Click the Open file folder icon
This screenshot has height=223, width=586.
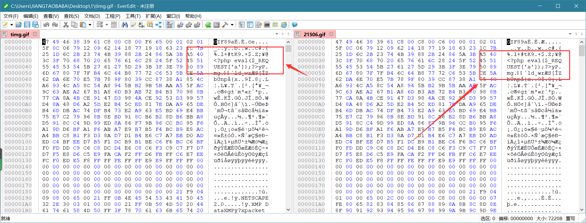click(x=19, y=25)
